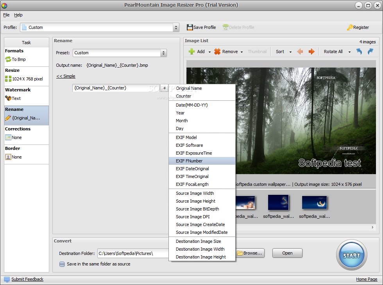Choose Counter from the popup menu
Viewport: 383px width, 285px height.
202,96
